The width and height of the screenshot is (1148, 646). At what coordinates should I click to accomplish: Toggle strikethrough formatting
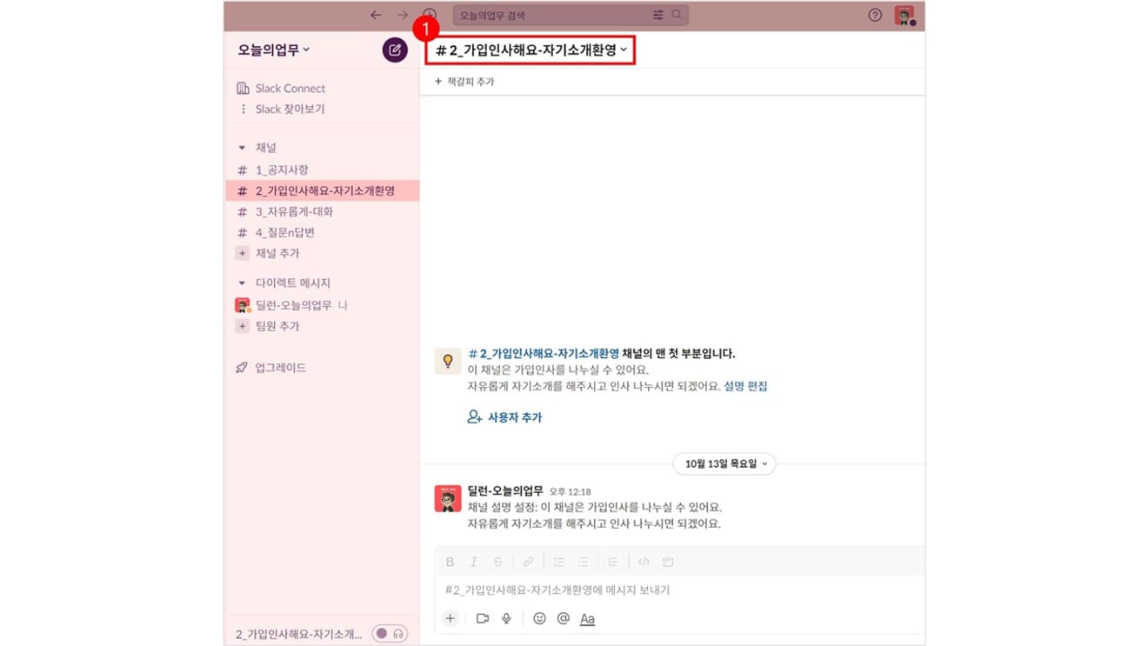pos(497,562)
